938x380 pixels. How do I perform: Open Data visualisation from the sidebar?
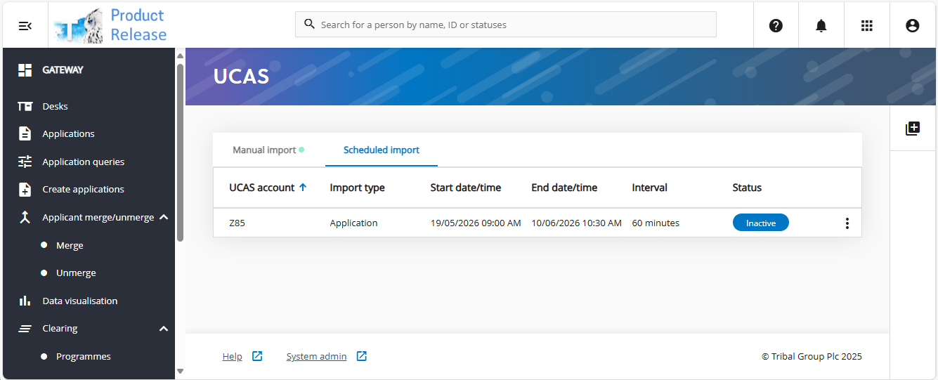(x=79, y=301)
